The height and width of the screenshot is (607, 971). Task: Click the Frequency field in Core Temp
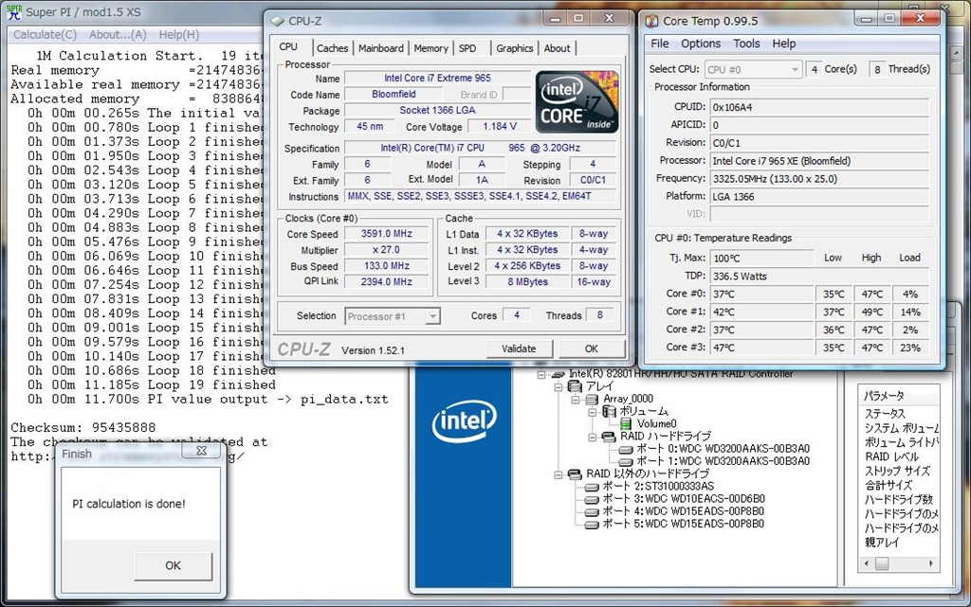(x=820, y=179)
